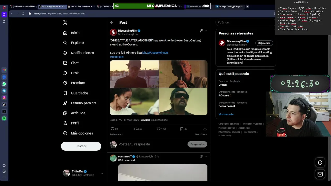Open Más opciones in the X navigation
This screenshot has width=331, height=186.
pos(78,133)
